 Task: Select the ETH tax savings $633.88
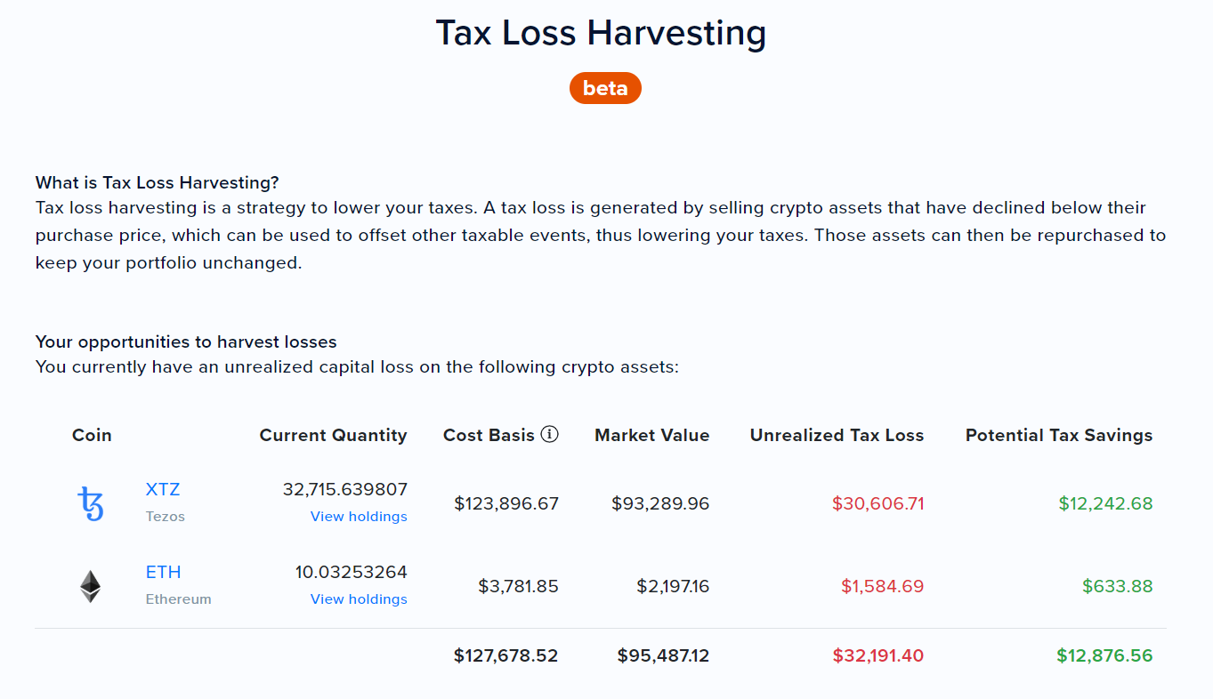(1118, 586)
